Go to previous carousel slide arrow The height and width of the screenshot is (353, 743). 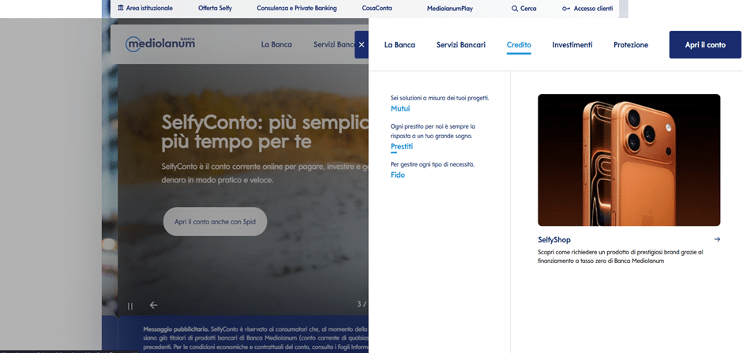point(154,306)
